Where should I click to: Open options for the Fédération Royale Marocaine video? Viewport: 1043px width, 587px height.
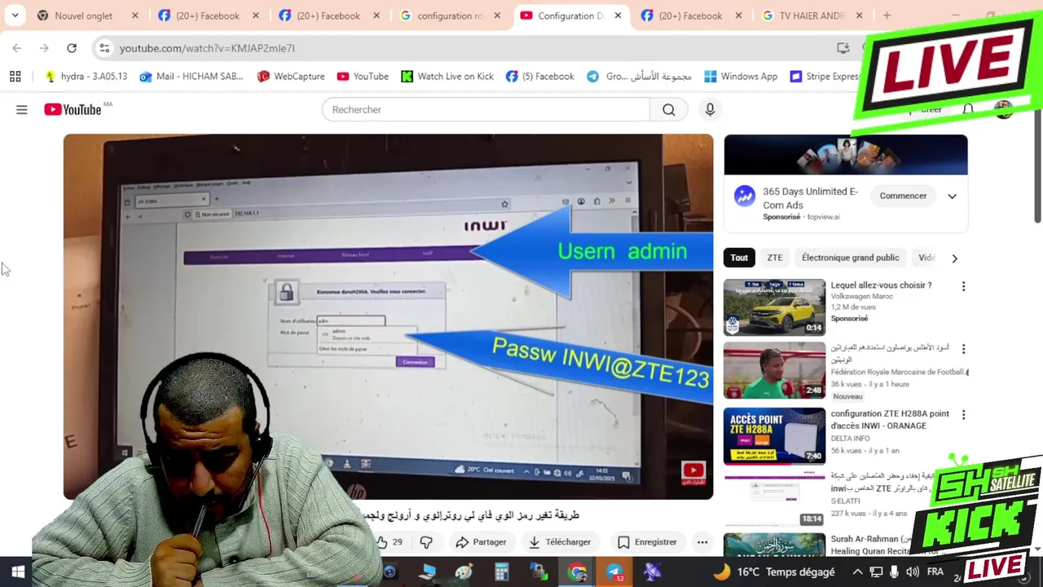point(963,349)
